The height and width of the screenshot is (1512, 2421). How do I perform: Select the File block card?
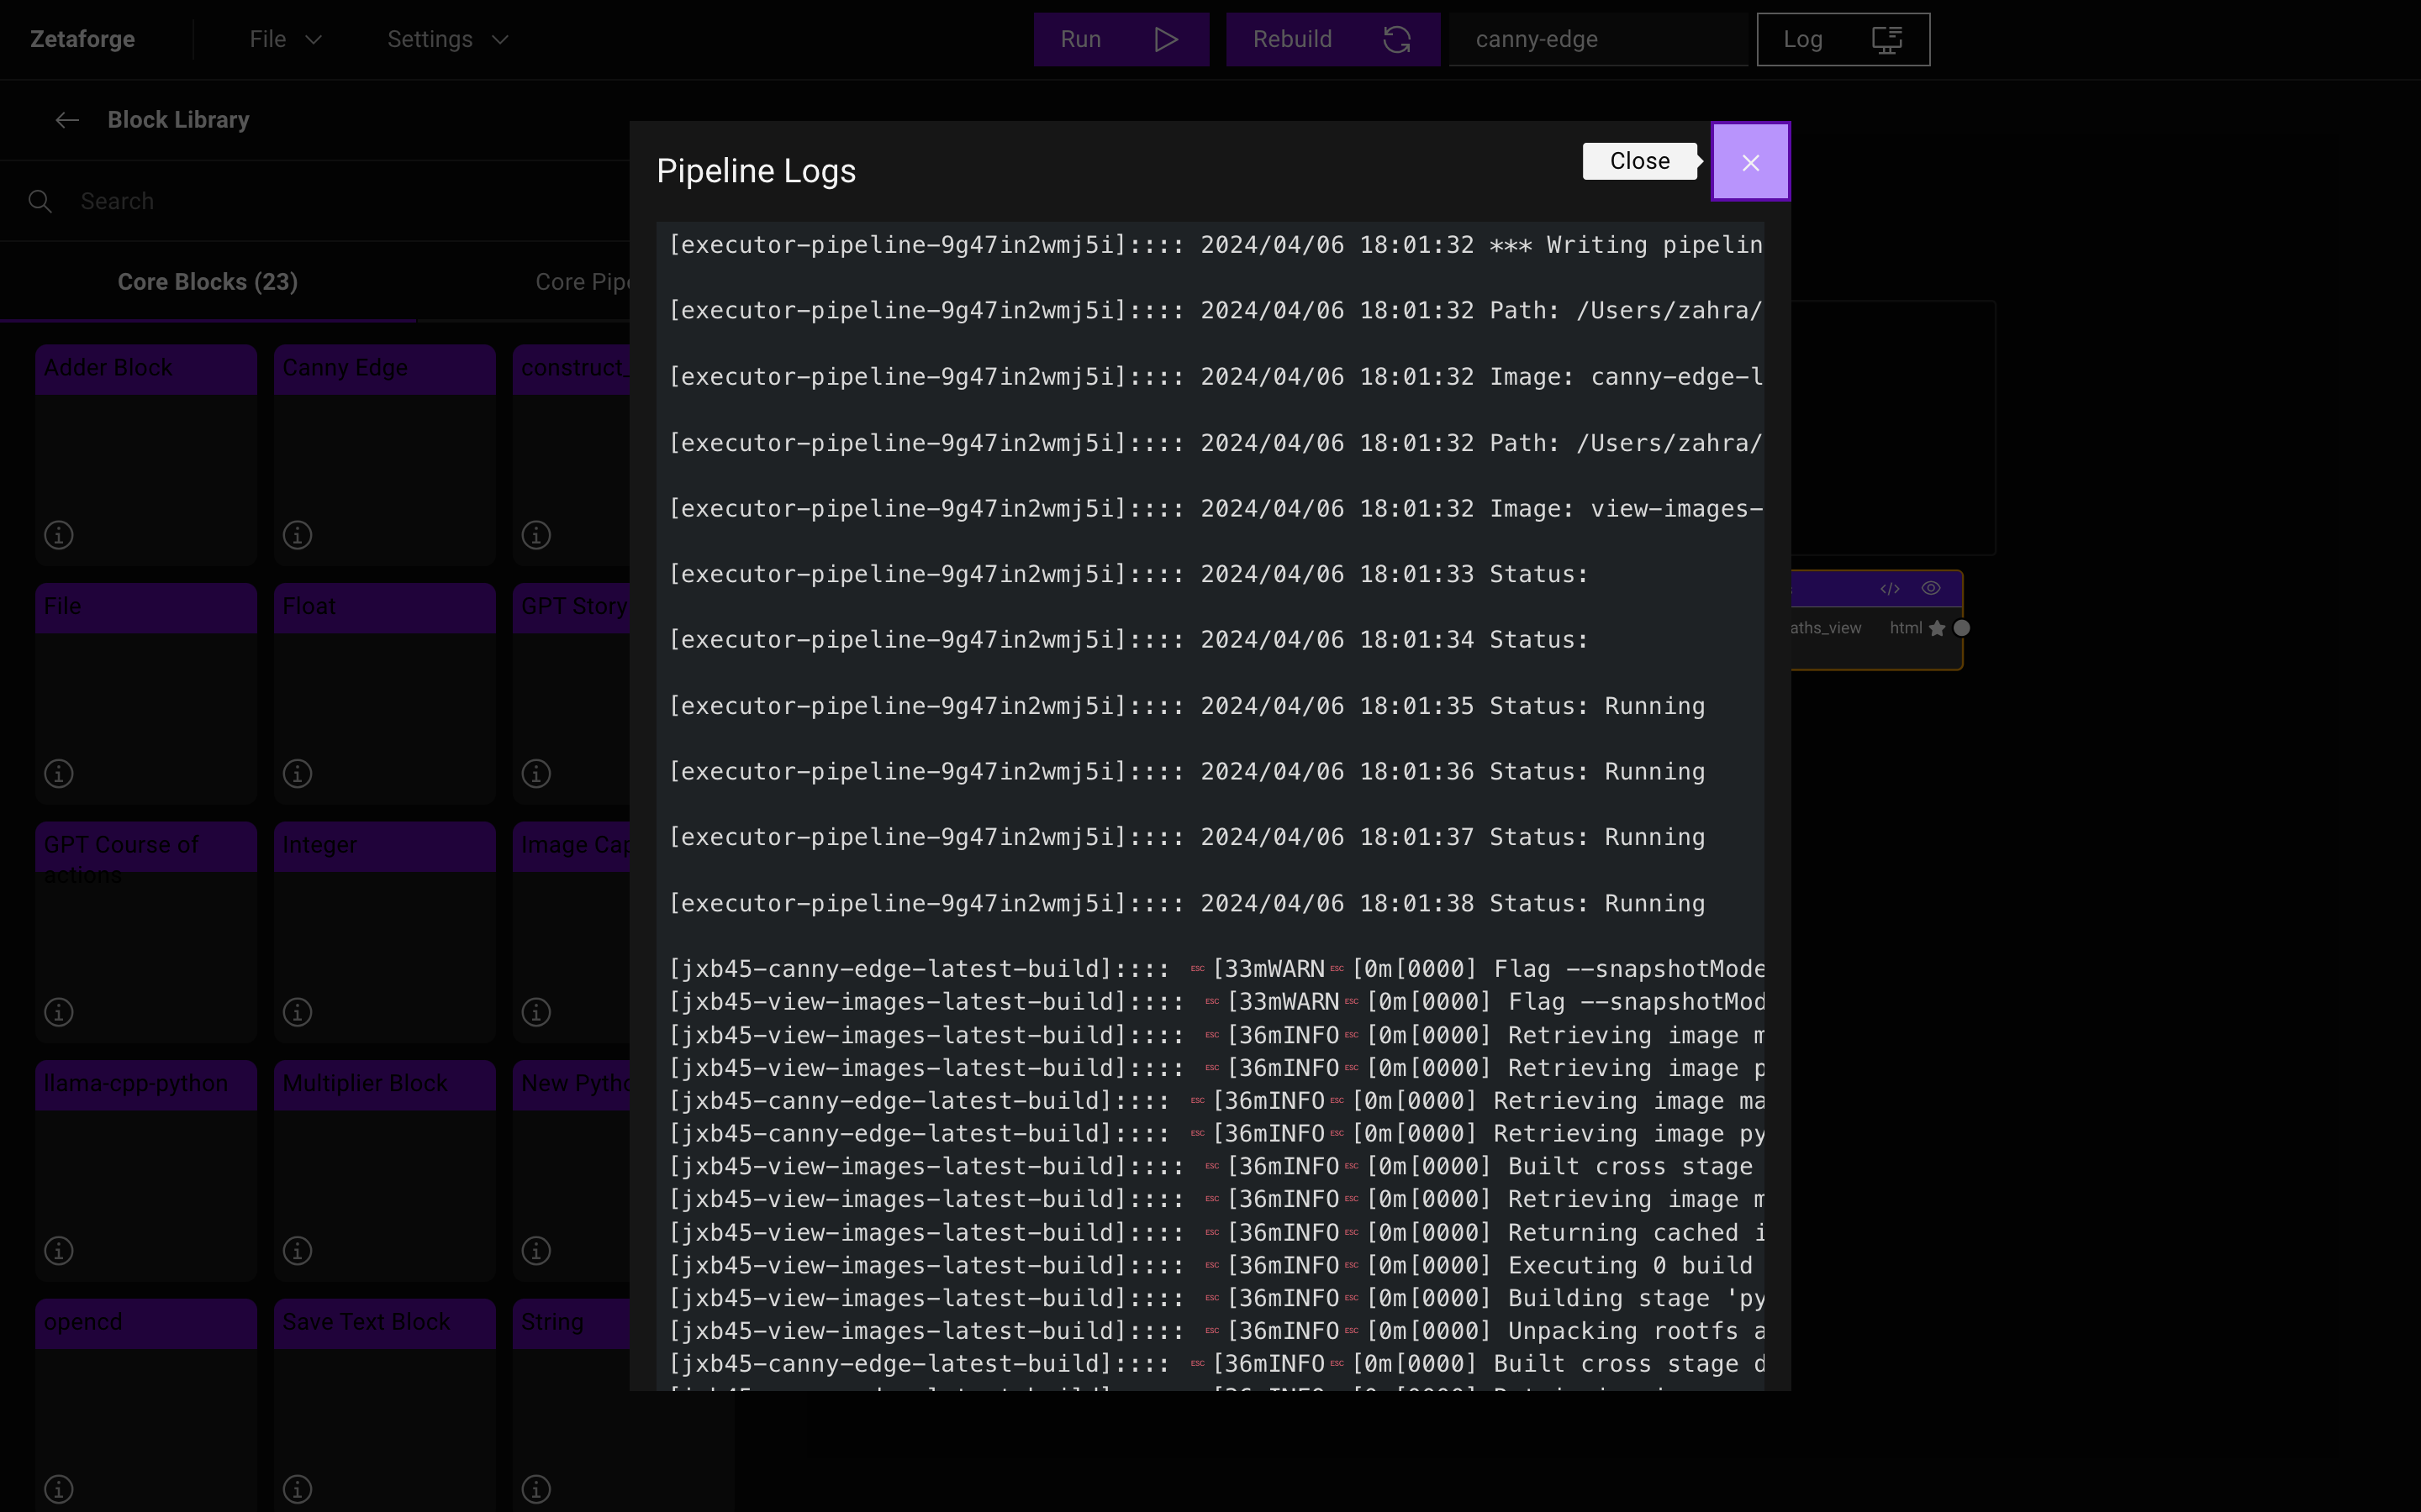pyautogui.click(x=146, y=693)
